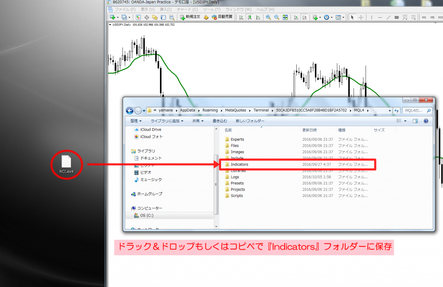Select the arrow cursor tool
443x287 pixels.
tap(352, 17)
